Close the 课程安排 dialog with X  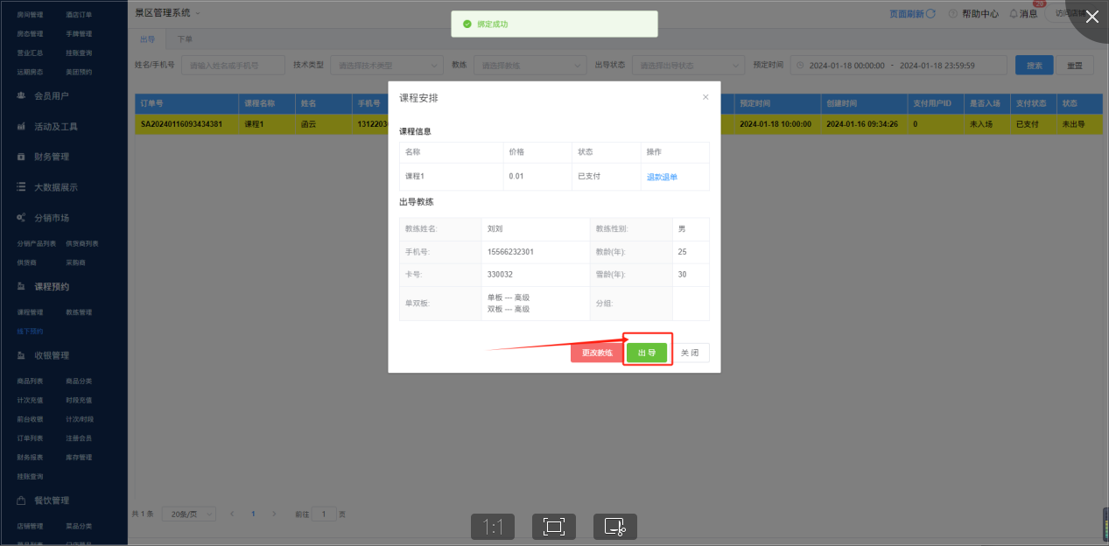tap(705, 97)
